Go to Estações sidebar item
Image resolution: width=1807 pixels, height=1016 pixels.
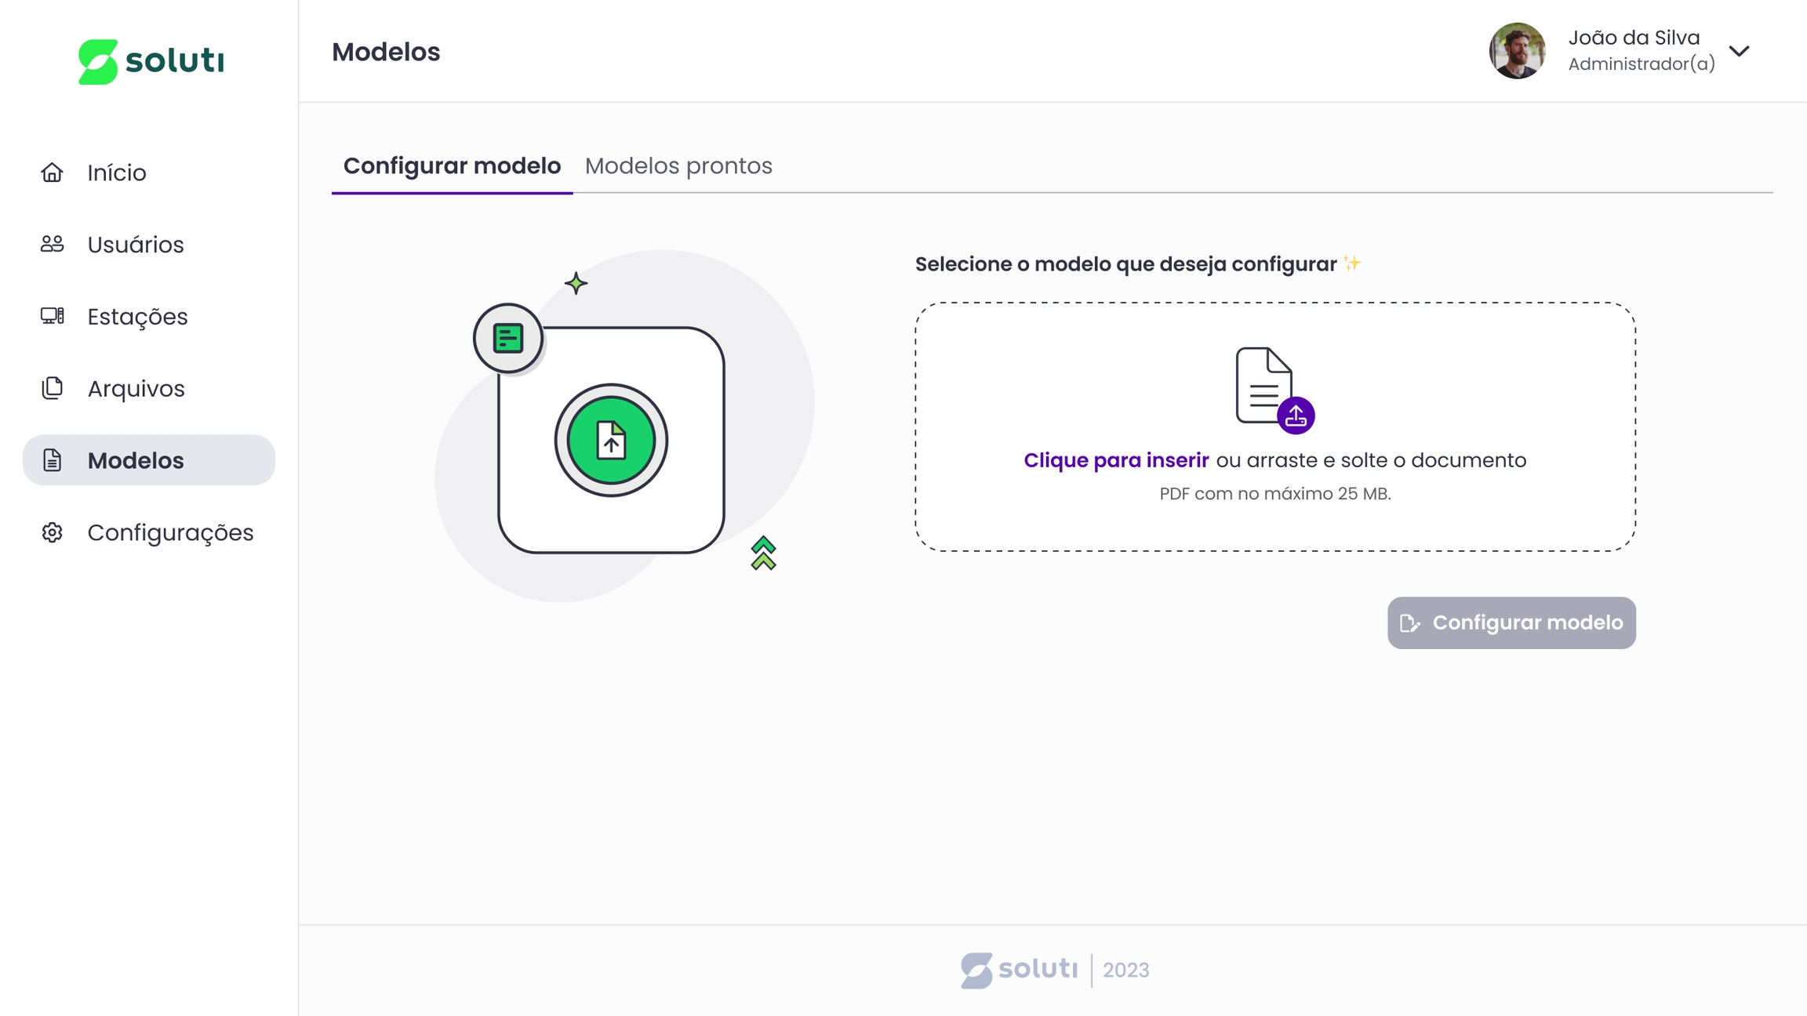point(137,317)
